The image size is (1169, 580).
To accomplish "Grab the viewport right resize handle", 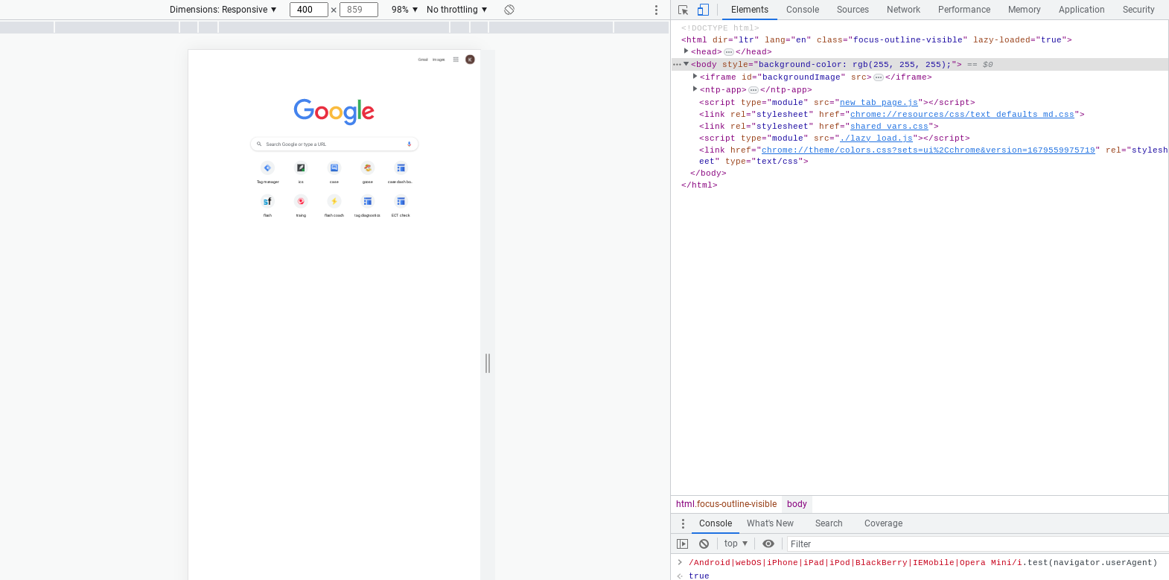I will pos(488,363).
